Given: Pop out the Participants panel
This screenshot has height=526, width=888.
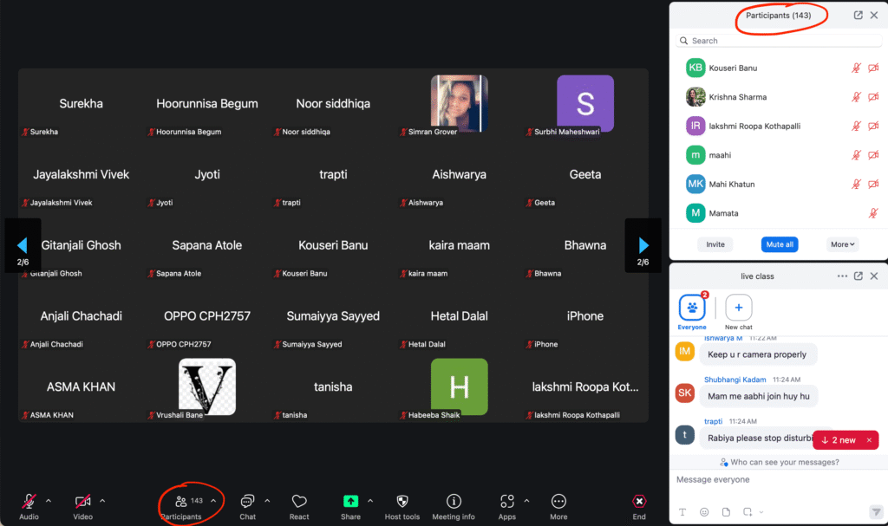Looking at the screenshot, I should (x=858, y=16).
